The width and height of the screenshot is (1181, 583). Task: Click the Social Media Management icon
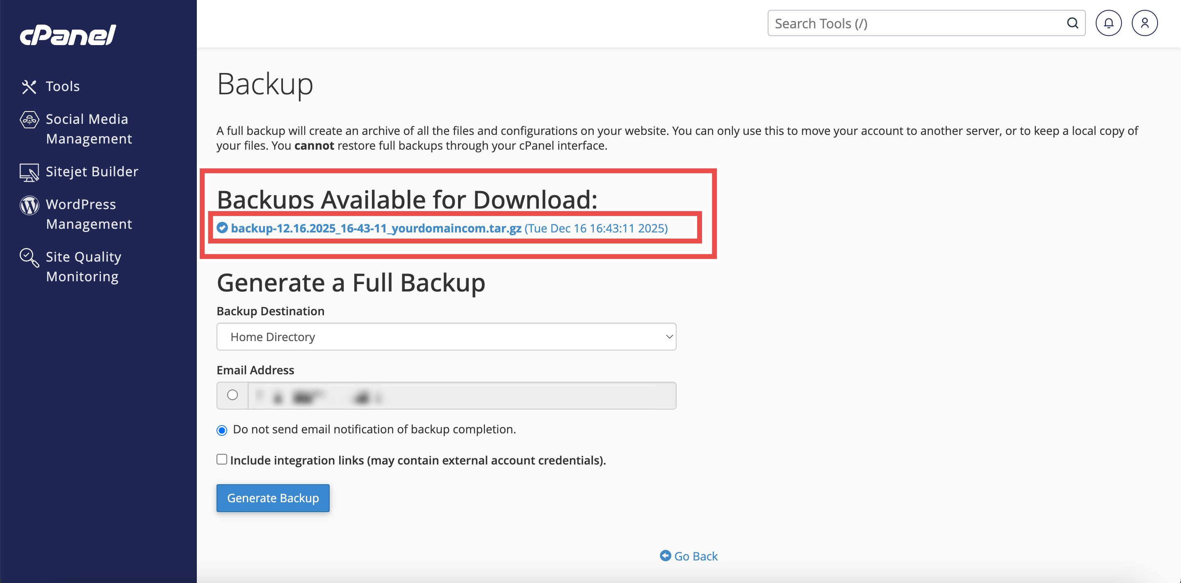pos(29,120)
